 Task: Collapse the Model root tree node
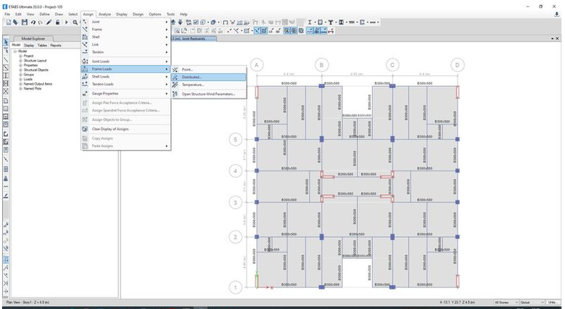[15, 51]
